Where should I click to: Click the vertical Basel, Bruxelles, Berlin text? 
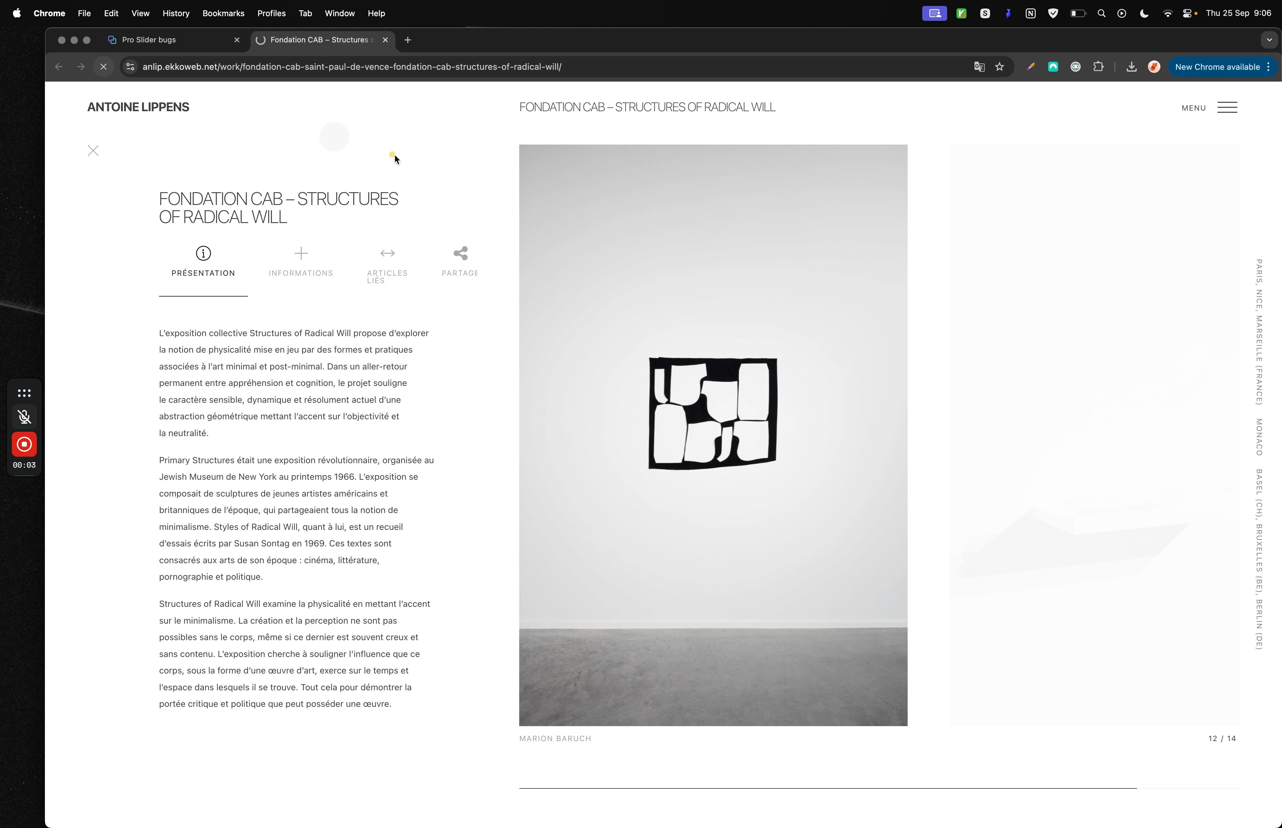(x=1259, y=559)
